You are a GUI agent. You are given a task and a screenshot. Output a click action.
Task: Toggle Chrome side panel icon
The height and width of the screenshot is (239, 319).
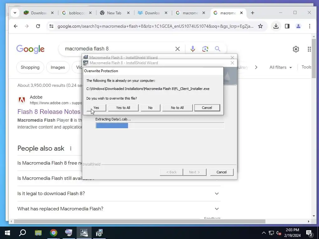(x=287, y=26)
